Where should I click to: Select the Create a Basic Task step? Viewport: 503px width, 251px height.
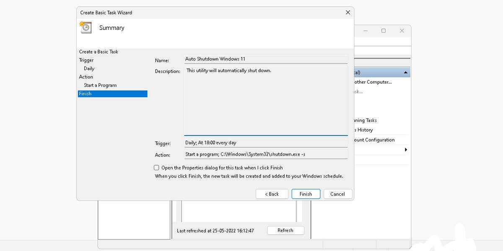pyautogui.click(x=99, y=52)
